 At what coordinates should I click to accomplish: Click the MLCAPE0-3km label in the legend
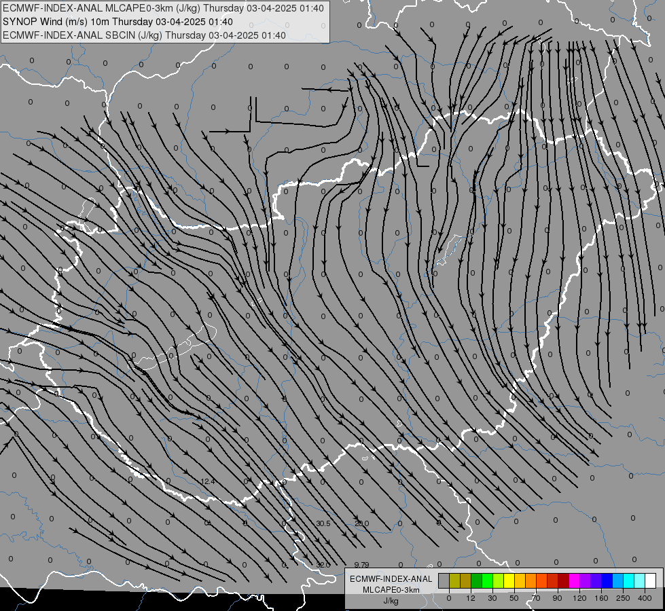pyautogui.click(x=391, y=590)
